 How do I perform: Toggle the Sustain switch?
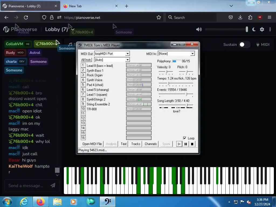tap(244, 44)
